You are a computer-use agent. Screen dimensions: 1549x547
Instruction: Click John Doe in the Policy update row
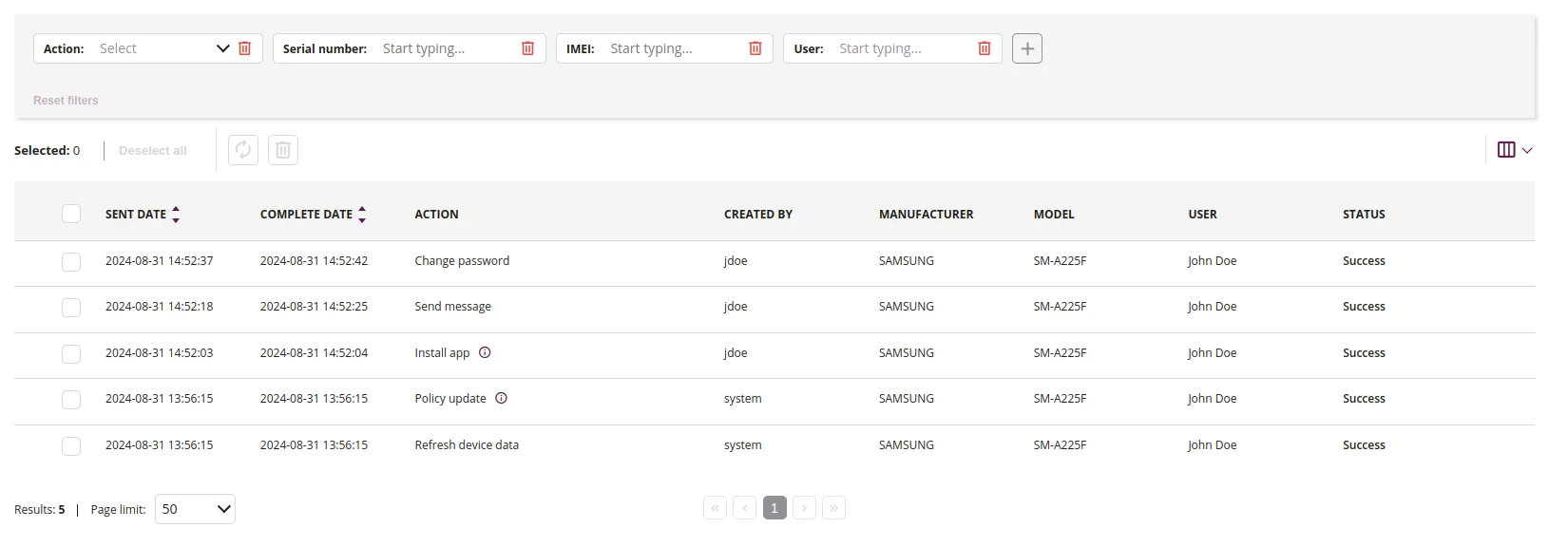pyautogui.click(x=1212, y=399)
